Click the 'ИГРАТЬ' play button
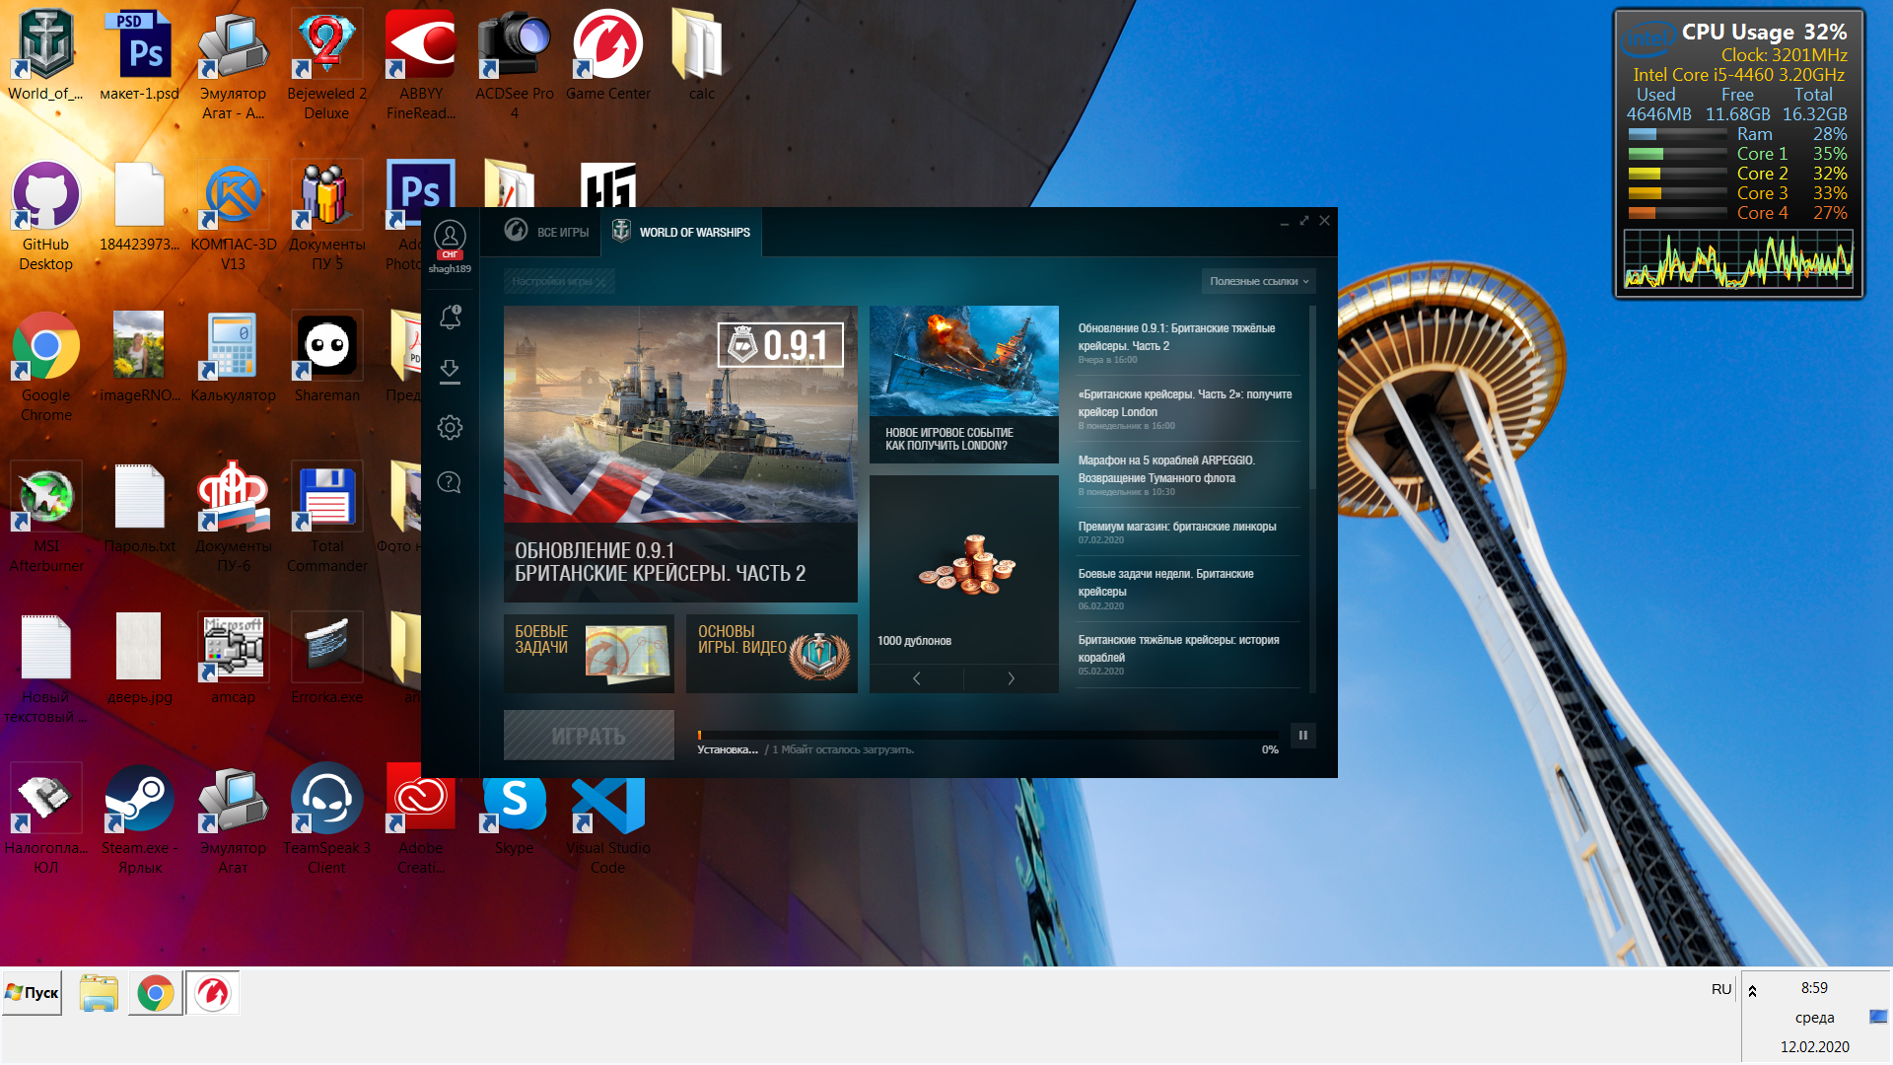Screen dimensions: 1893x1065 coord(589,736)
